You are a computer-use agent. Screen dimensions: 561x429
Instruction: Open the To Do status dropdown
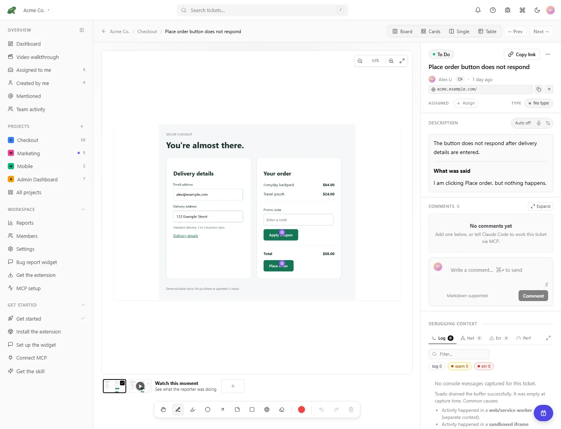441,55
